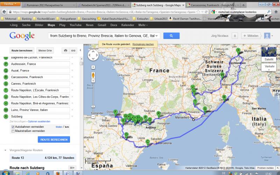280x175 pixels.
Task: Open the Verkehr layers dropdown
Action: point(269,67)
